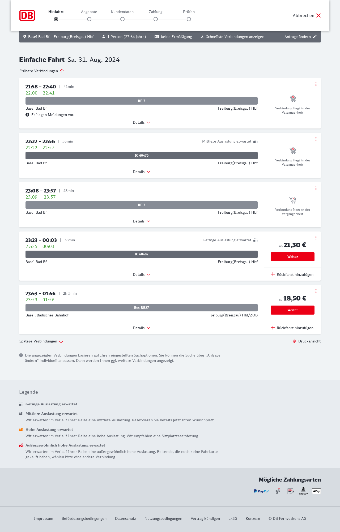This screenshot has width=340, height=532.
Task: Go to the Prüfen step label
Action: pyautogui.click(x=189, y=12)
